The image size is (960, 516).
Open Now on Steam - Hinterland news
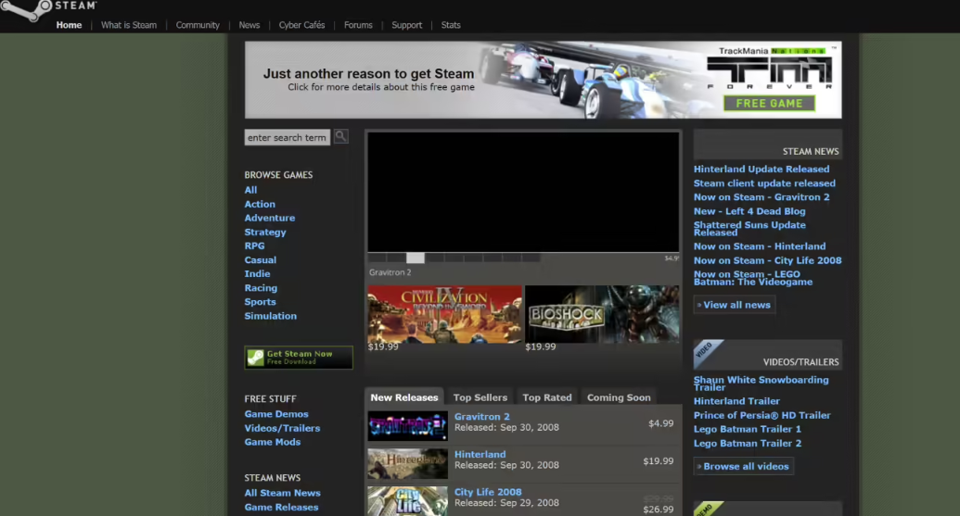coord(759,246)
